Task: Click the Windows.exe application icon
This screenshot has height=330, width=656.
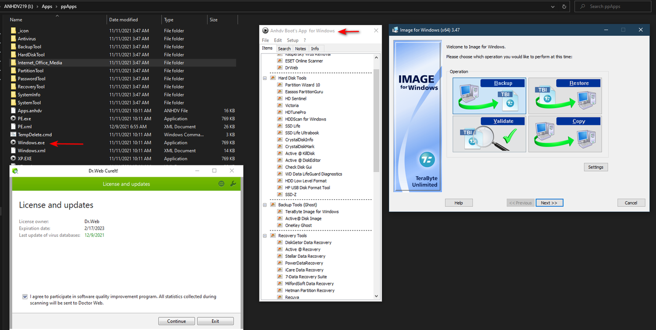Action: pos(13,142)
